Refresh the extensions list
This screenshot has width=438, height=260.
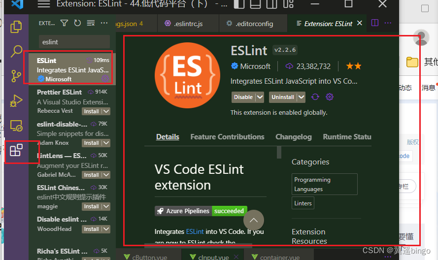point(77,23)
